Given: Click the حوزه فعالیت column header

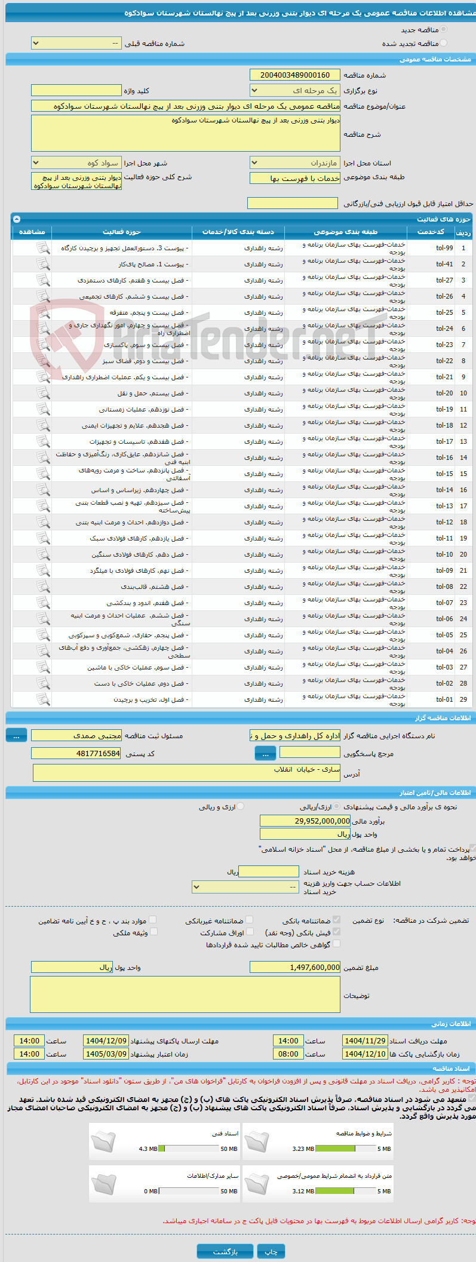Looking at the screenshot, I should pos(122,232).
